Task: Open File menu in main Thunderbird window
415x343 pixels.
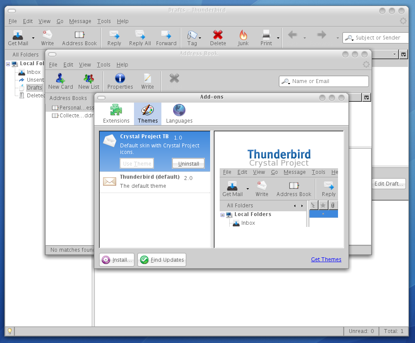Action: coord(13,21)
